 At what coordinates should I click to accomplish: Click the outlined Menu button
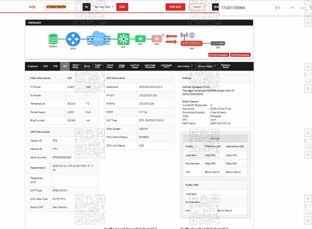tap(197, 7)
